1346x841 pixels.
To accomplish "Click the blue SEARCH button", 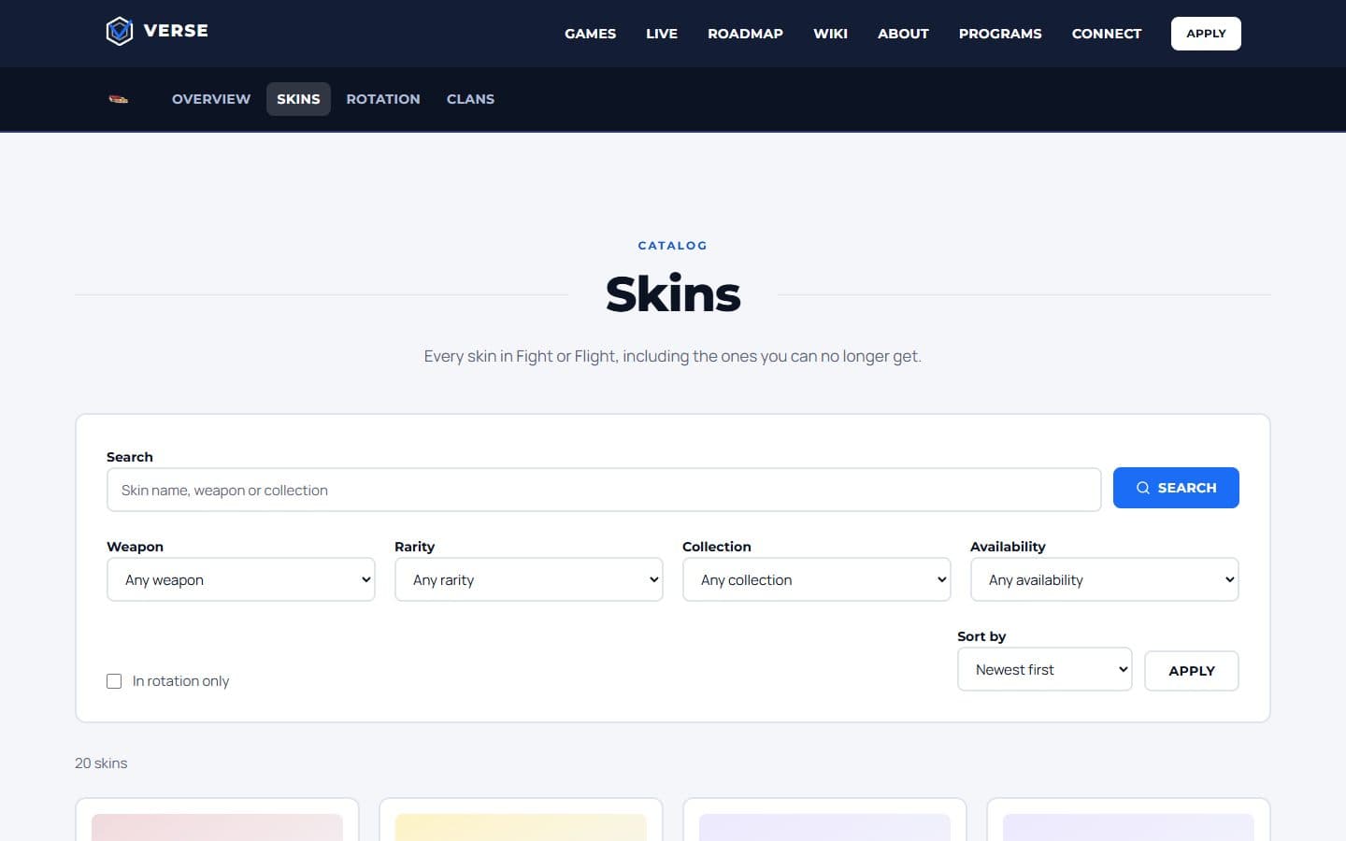I will 1176,488.
